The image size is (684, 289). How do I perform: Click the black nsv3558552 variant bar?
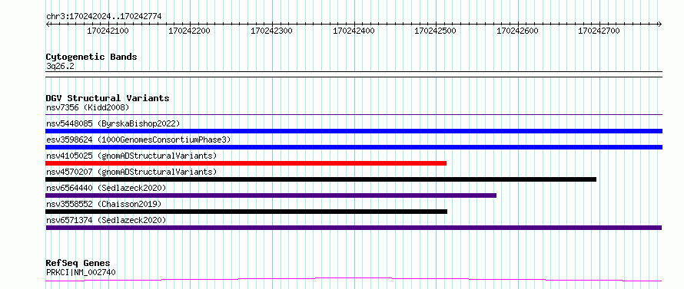coord(247,212)
